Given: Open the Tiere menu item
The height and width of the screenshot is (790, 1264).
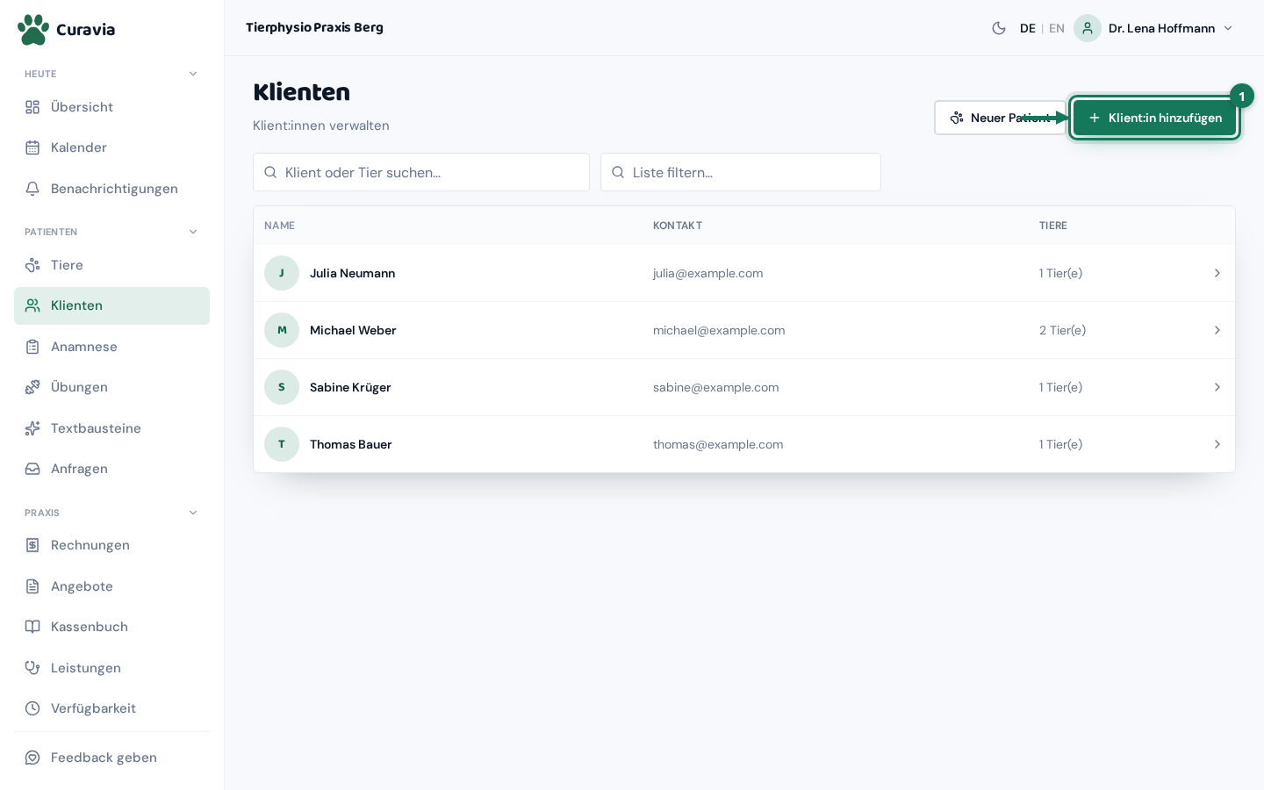Looking at the screenshot, I should point(111,265).
